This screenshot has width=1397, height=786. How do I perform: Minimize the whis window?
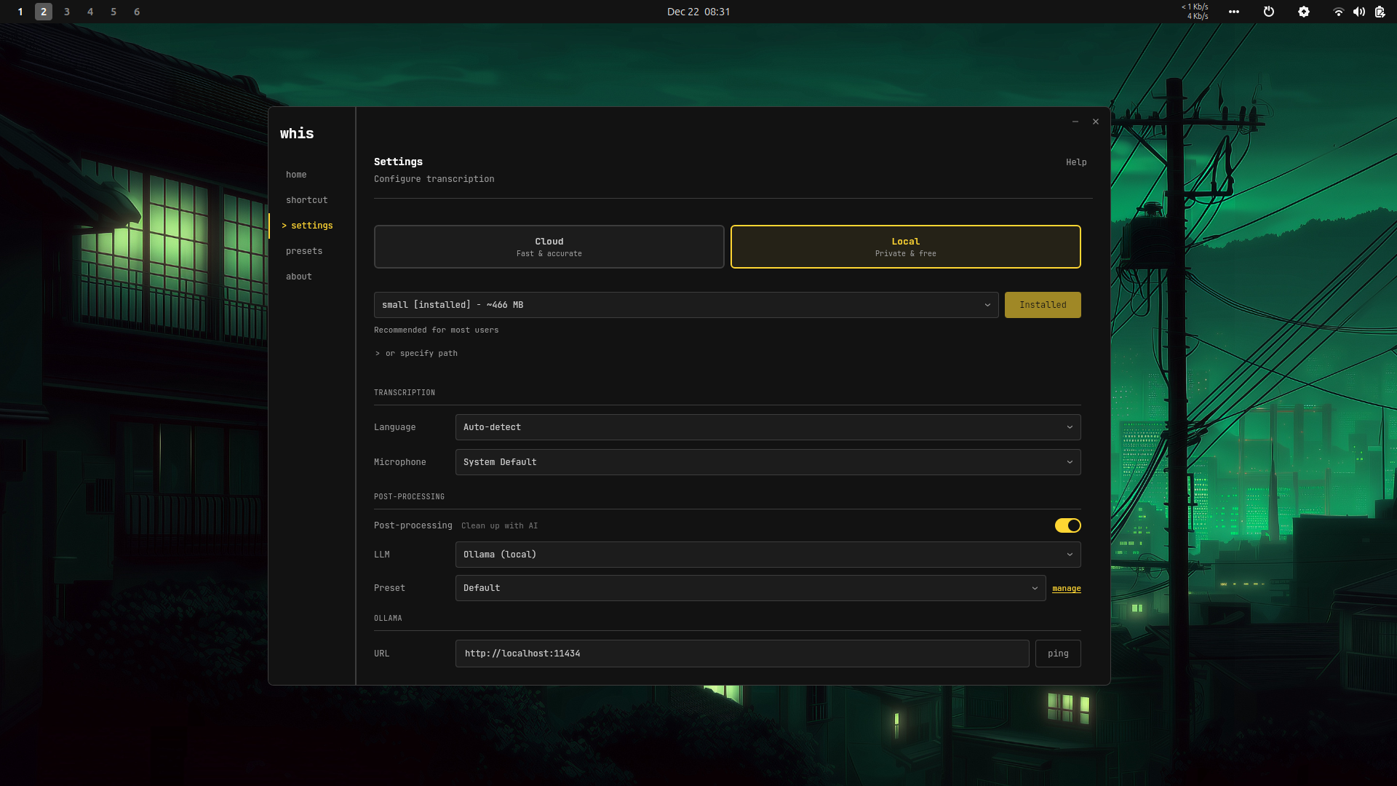1075,122
